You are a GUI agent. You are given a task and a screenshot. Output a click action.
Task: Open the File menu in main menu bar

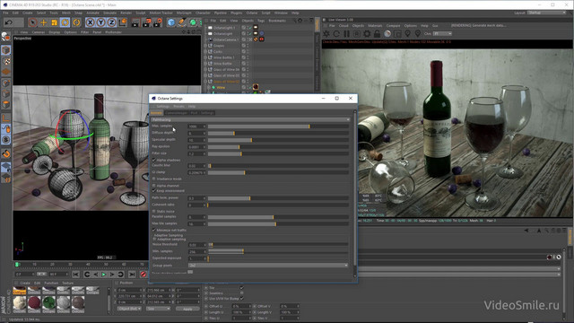point(5,13)
